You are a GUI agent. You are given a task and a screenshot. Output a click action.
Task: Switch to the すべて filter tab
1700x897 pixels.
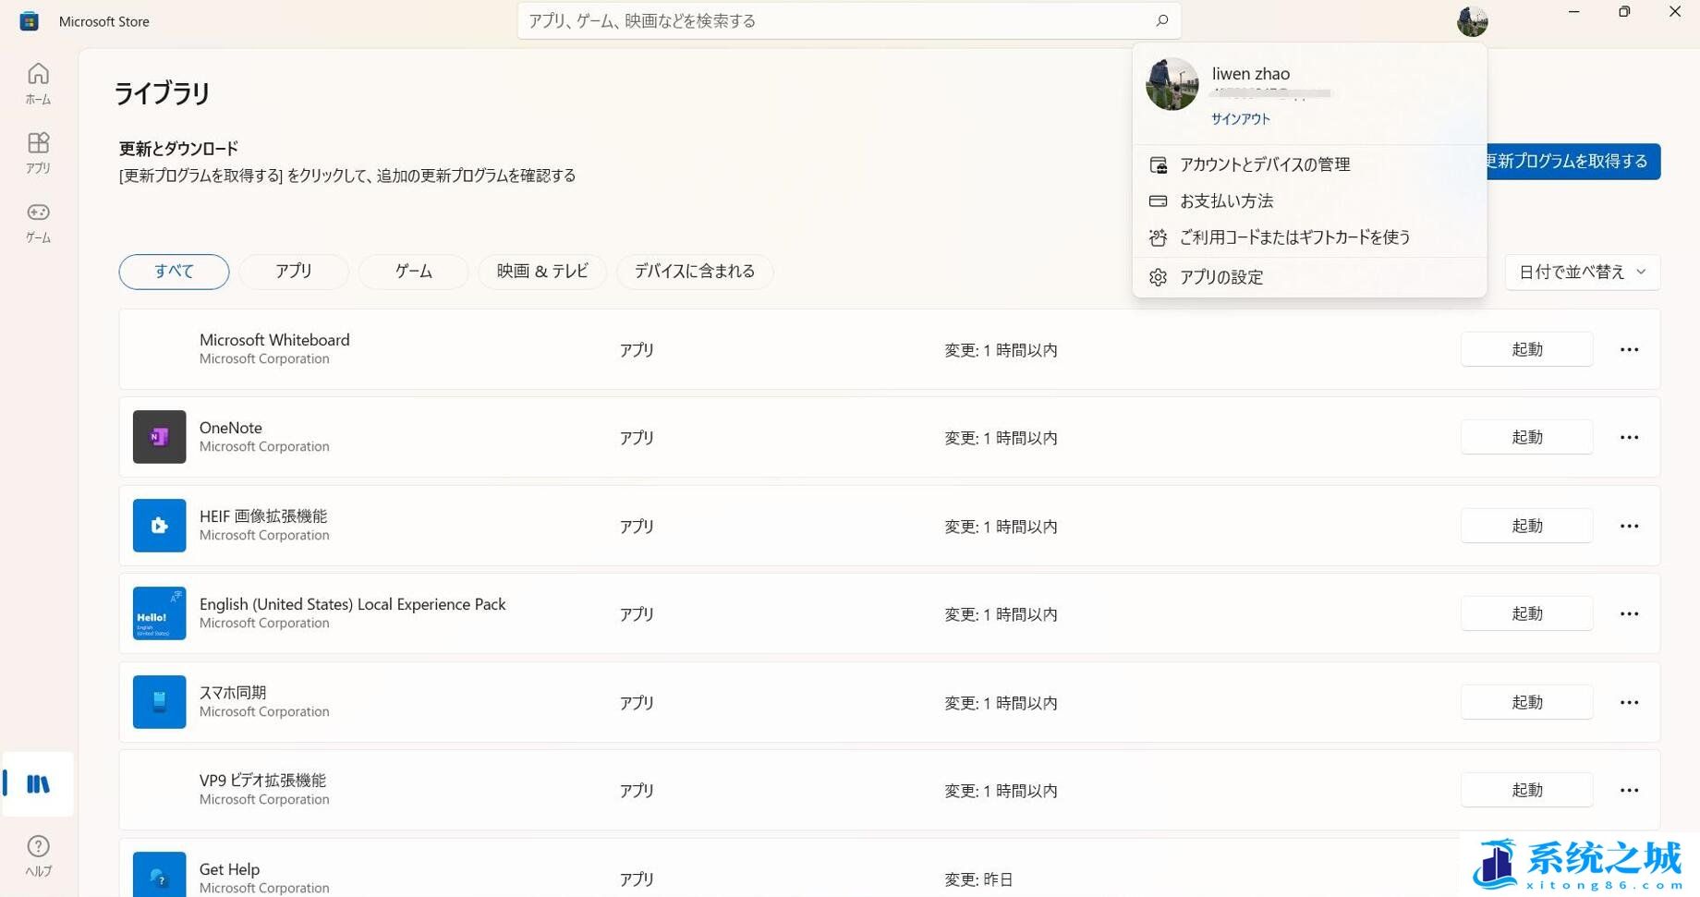[173, 271]
